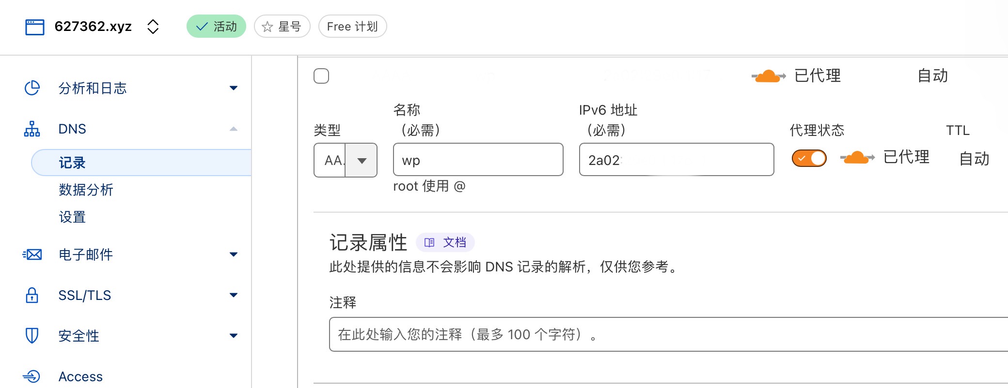1008x388 pixels.
Task: Click the SSL/TLS padlock icon
Action: (x=32, y=295)
